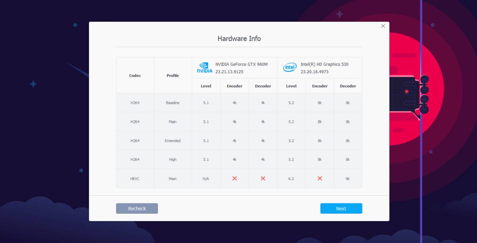This screenshot has width=477, height=243.
Task: Select NVIDIA level 5.1 in Baseline row
Action: pos(206,103)
